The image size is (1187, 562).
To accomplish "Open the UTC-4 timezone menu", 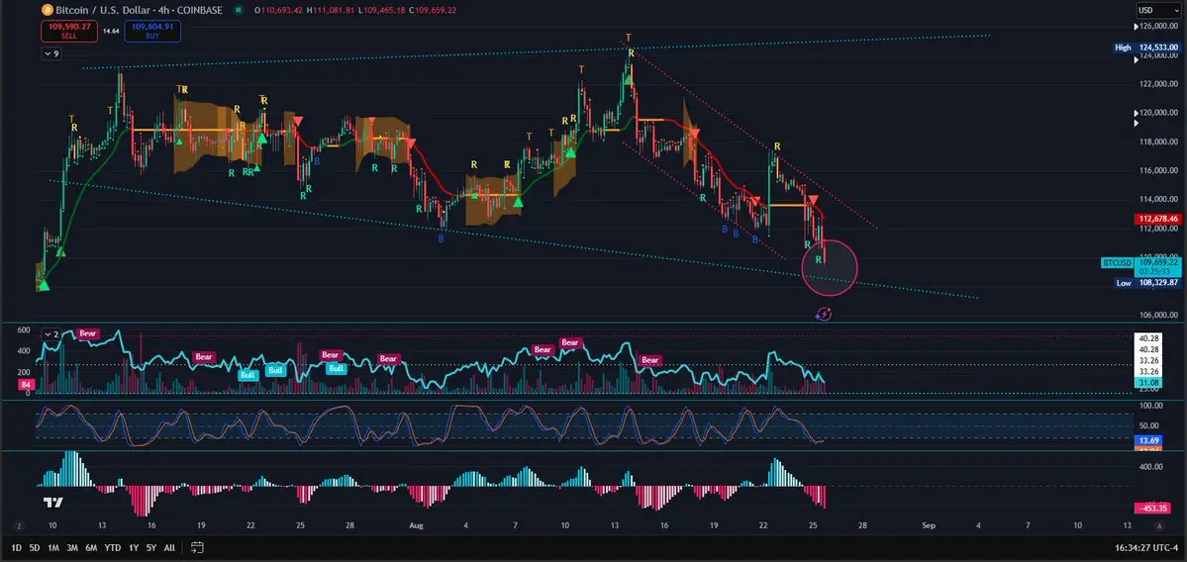I will pyautogui.click(x=1164, y=547).
